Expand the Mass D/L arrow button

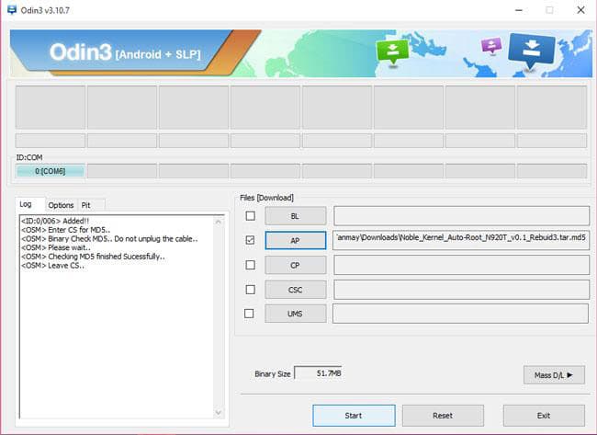[x=553, y=374]
